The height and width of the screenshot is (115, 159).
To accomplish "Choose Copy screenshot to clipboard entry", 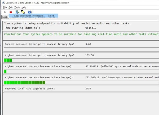I will coord(33,16).
